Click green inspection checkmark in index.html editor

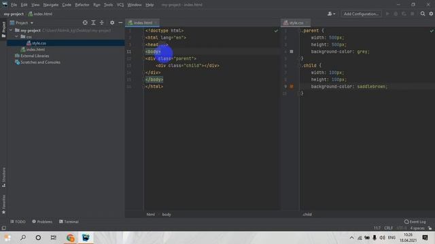click(276, 30)
